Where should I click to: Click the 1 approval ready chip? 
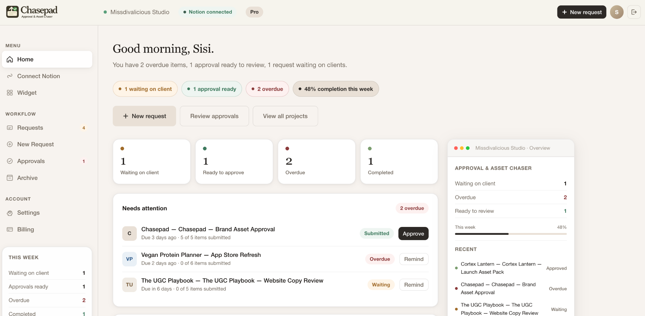pos(212,89)
